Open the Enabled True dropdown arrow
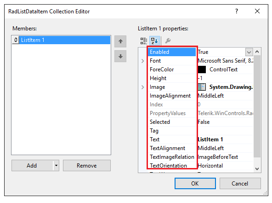The width and height of the screenshot is (272, 203). point(249,52)
